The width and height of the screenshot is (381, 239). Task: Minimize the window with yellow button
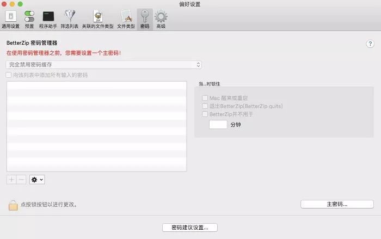(12, 4)
